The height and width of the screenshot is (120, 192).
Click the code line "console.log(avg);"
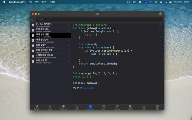point(86,83)
